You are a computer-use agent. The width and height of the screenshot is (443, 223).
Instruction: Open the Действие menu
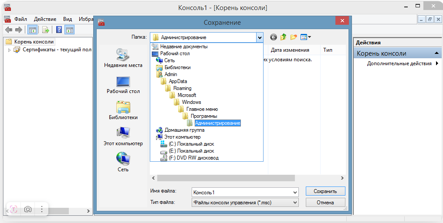(x=45, y=19)
